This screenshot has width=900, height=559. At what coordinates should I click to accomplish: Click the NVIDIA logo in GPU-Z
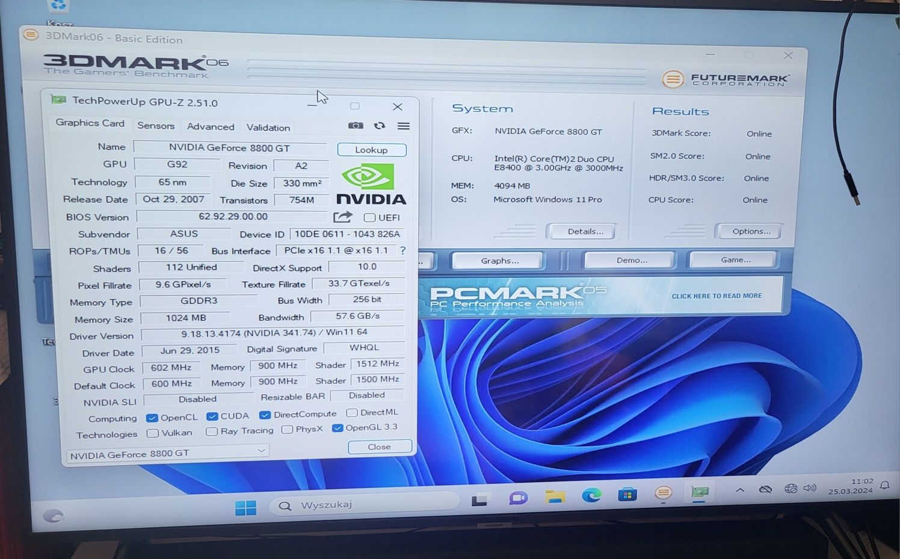(x=371, y=185)
